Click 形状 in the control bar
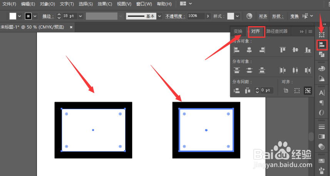330x176 pixels. click(x=278, y=16)
